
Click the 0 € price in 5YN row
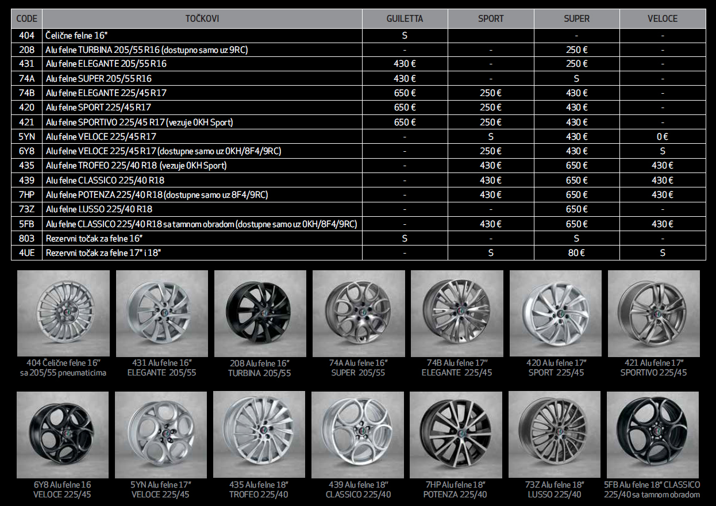[x=663, y=136]
